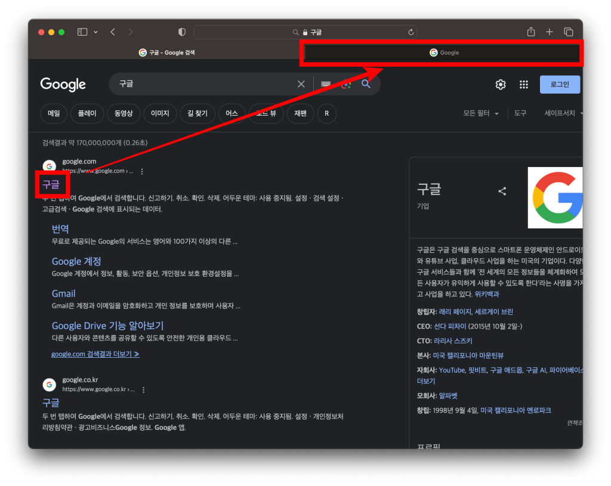The image size is (611, 486).
Task: Open the Google 계정 sitelink
Action: [x=76, y=261]
